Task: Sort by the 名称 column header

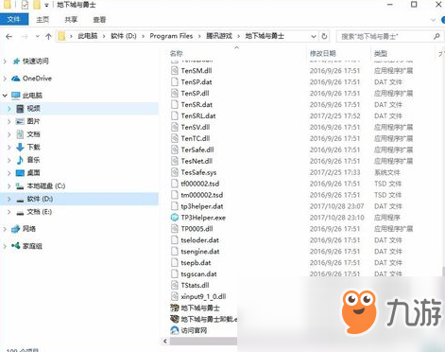Action: coord(177,53)
